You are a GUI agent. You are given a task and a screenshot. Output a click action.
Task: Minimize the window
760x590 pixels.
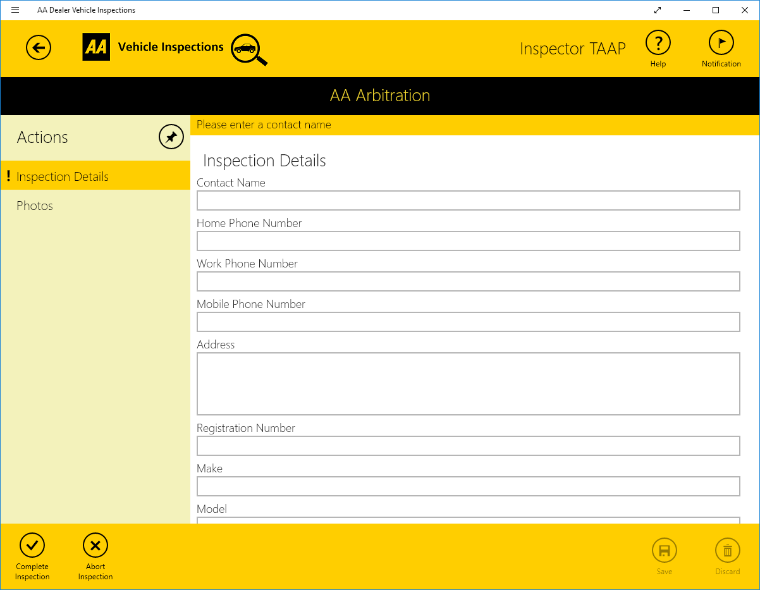coord(687,10)
